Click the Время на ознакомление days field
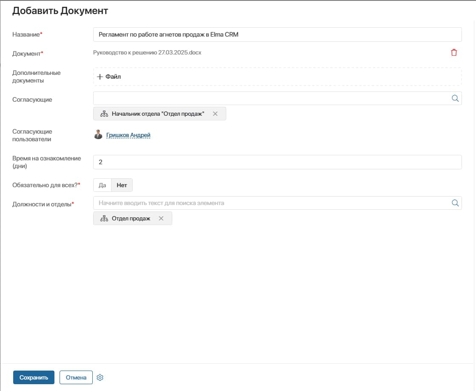This screenshot has height=391, width=476. pyautogui.click(x=276, y=162)
